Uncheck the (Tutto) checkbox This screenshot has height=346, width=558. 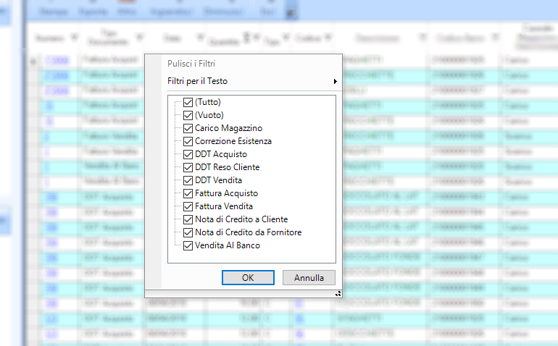(x=188, y=102)
